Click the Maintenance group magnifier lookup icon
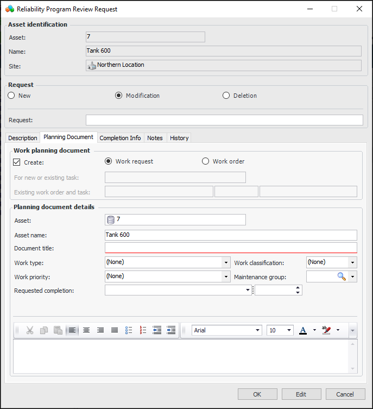Image resolution: width=373 pixels, height=409 pixels. pyautogui.click(x=342, y=276)
